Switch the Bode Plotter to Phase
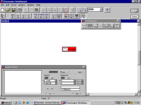This screenshot has width=141, height=105. (64, 72)
